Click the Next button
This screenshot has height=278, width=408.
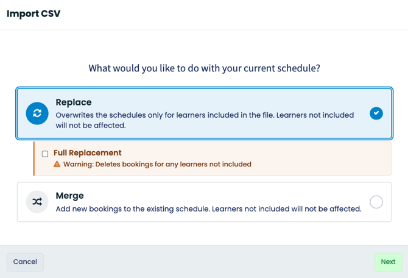tap(389, 262)
